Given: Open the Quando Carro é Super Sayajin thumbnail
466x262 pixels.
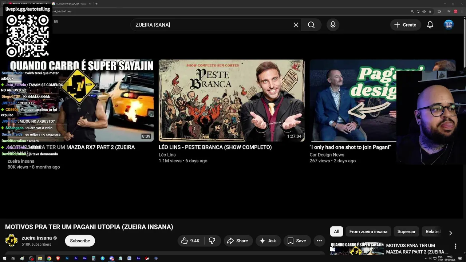Looking at the screenshot, I should 80,100.
